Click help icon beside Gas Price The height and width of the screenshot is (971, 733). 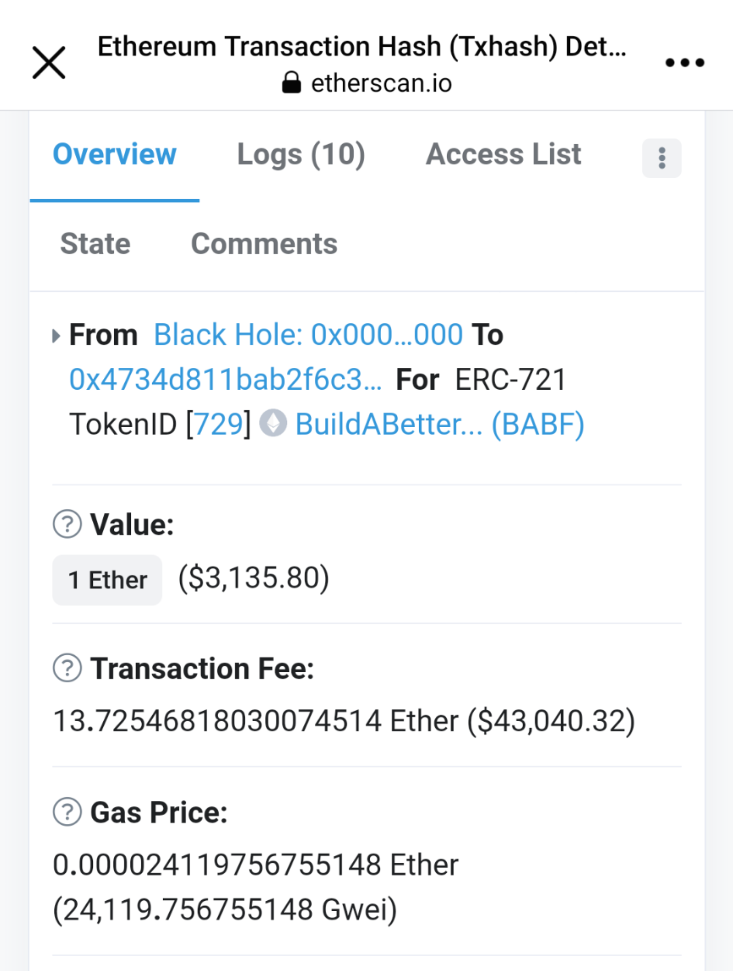click(x=67, y=812)
